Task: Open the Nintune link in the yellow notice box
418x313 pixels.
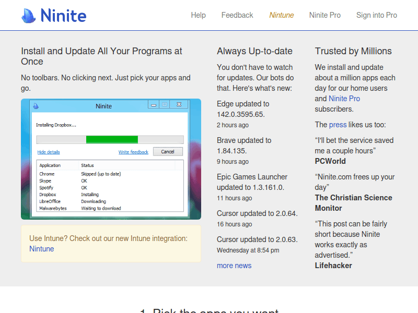Action: (x=41, y=249)
